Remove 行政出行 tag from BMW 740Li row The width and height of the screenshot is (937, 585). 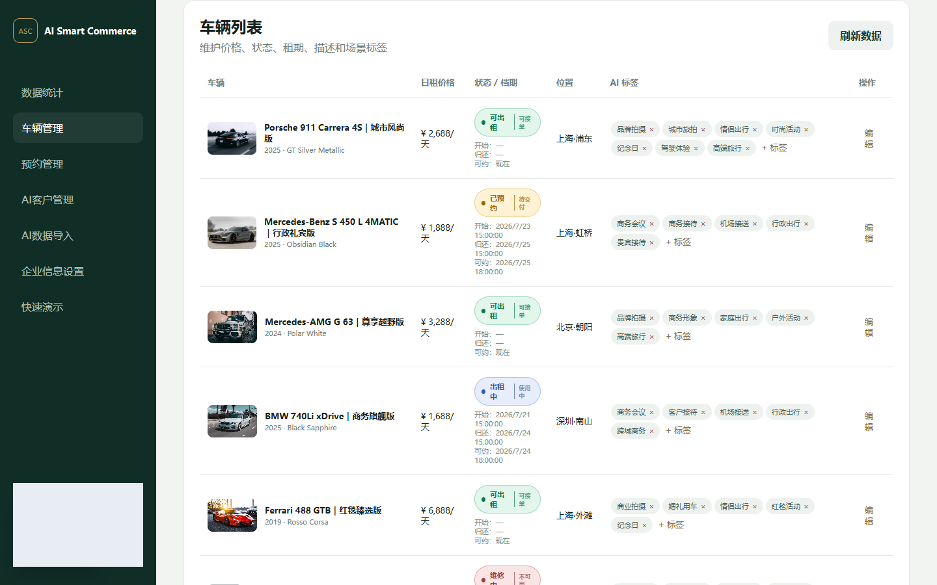806,412
